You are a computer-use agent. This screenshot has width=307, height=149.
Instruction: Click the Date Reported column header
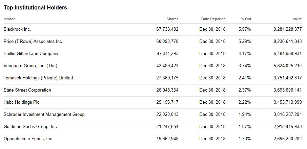pyautogui.click(x=213, y=19)
